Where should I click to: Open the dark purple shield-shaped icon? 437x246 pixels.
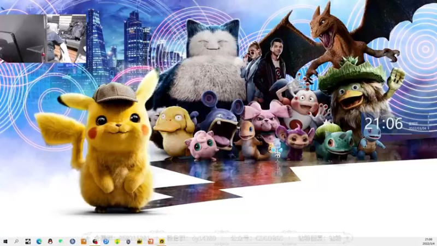[x=128, y=241]
